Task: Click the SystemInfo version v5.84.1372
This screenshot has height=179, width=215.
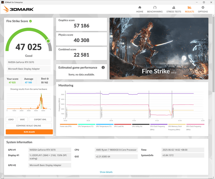Action: pos(183,155)
